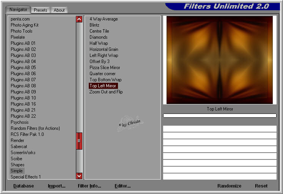
Task: Choose the Zoom Out and Flip filter
Action: click(106, 92)
